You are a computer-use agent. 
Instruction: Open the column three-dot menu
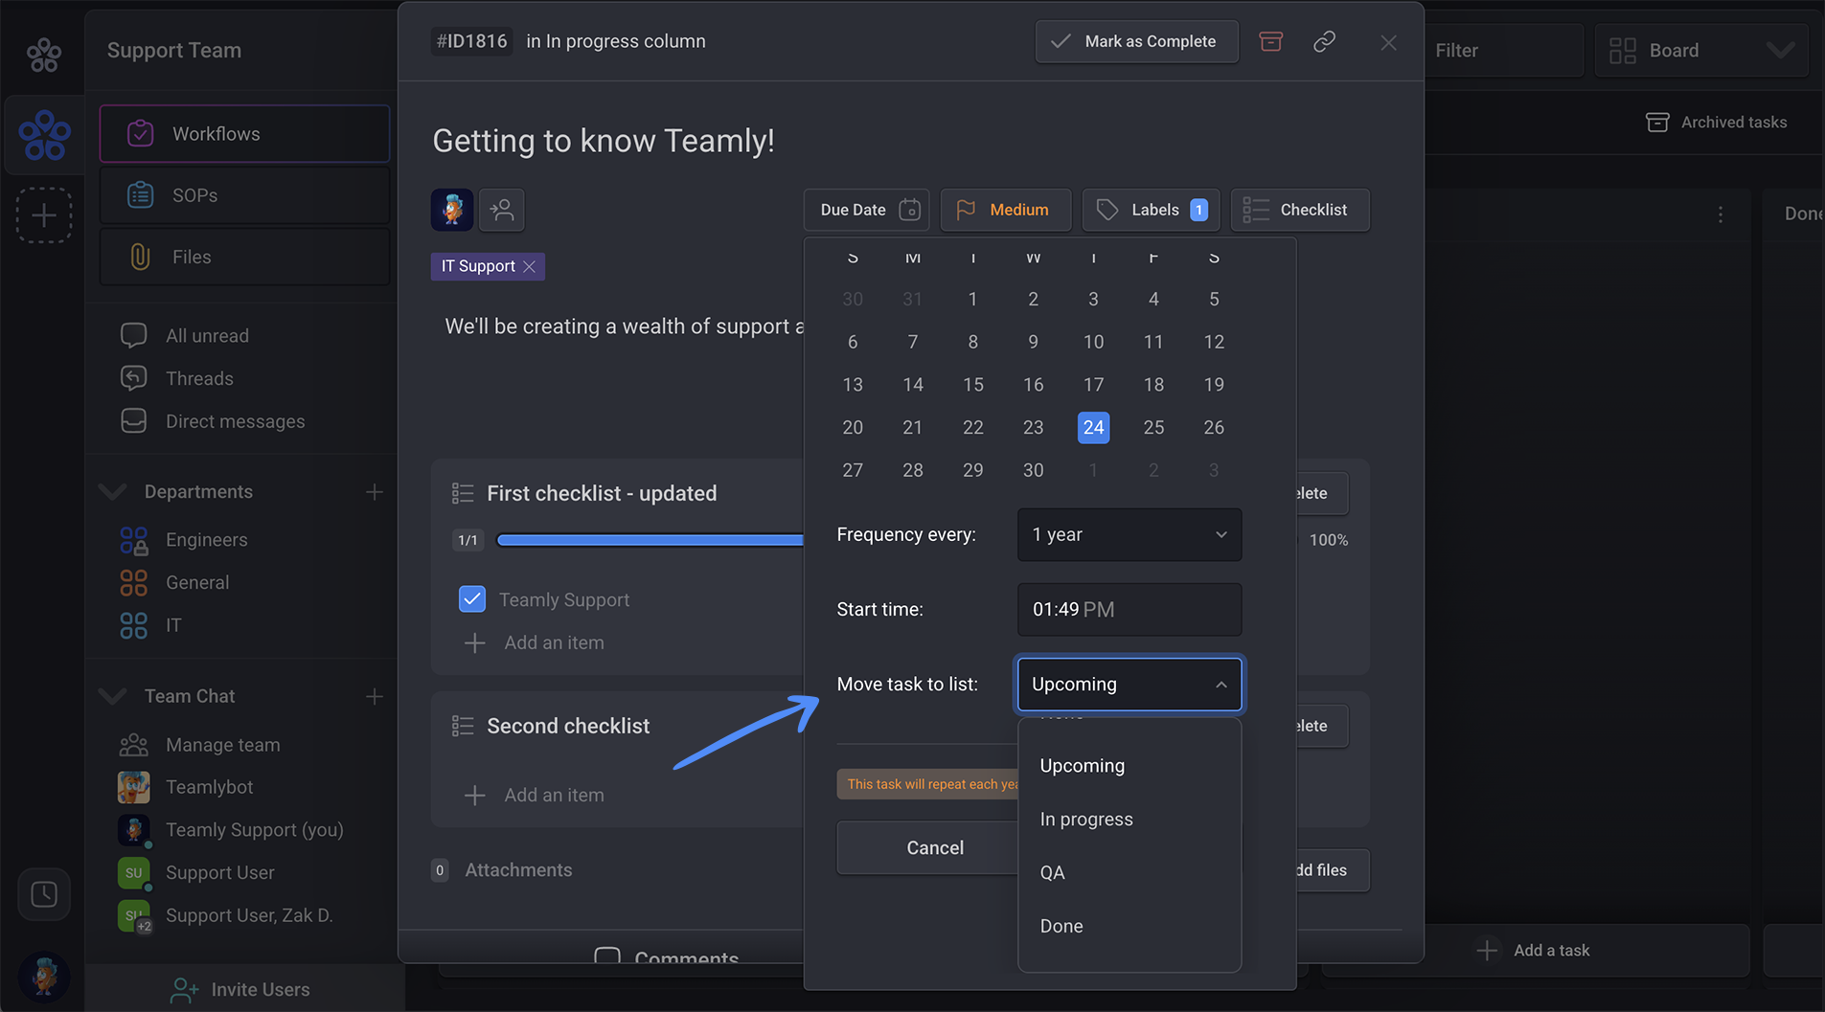[x=1721, y=214]
